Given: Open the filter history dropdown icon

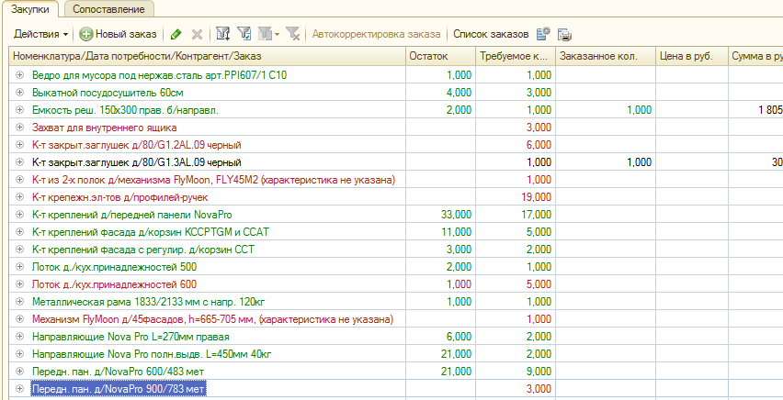Looking at the screenshot, I should click(x=268, y=35).
